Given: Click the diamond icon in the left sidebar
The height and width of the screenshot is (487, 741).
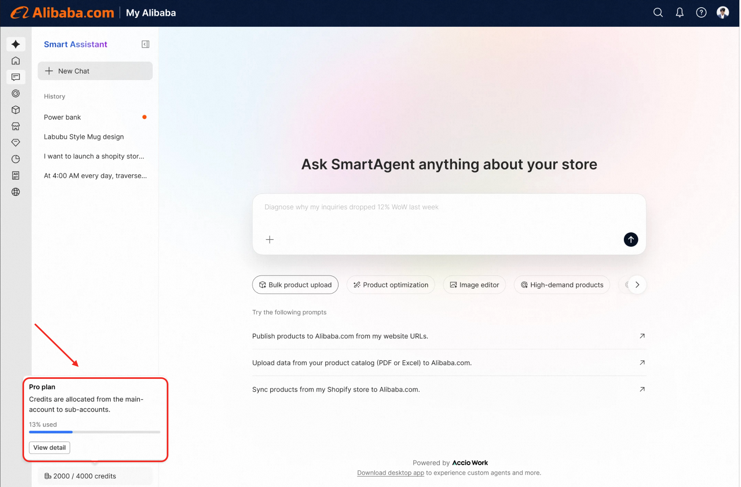Looking at the screenshot, I should pyautogui.click(x=16, y=143).
